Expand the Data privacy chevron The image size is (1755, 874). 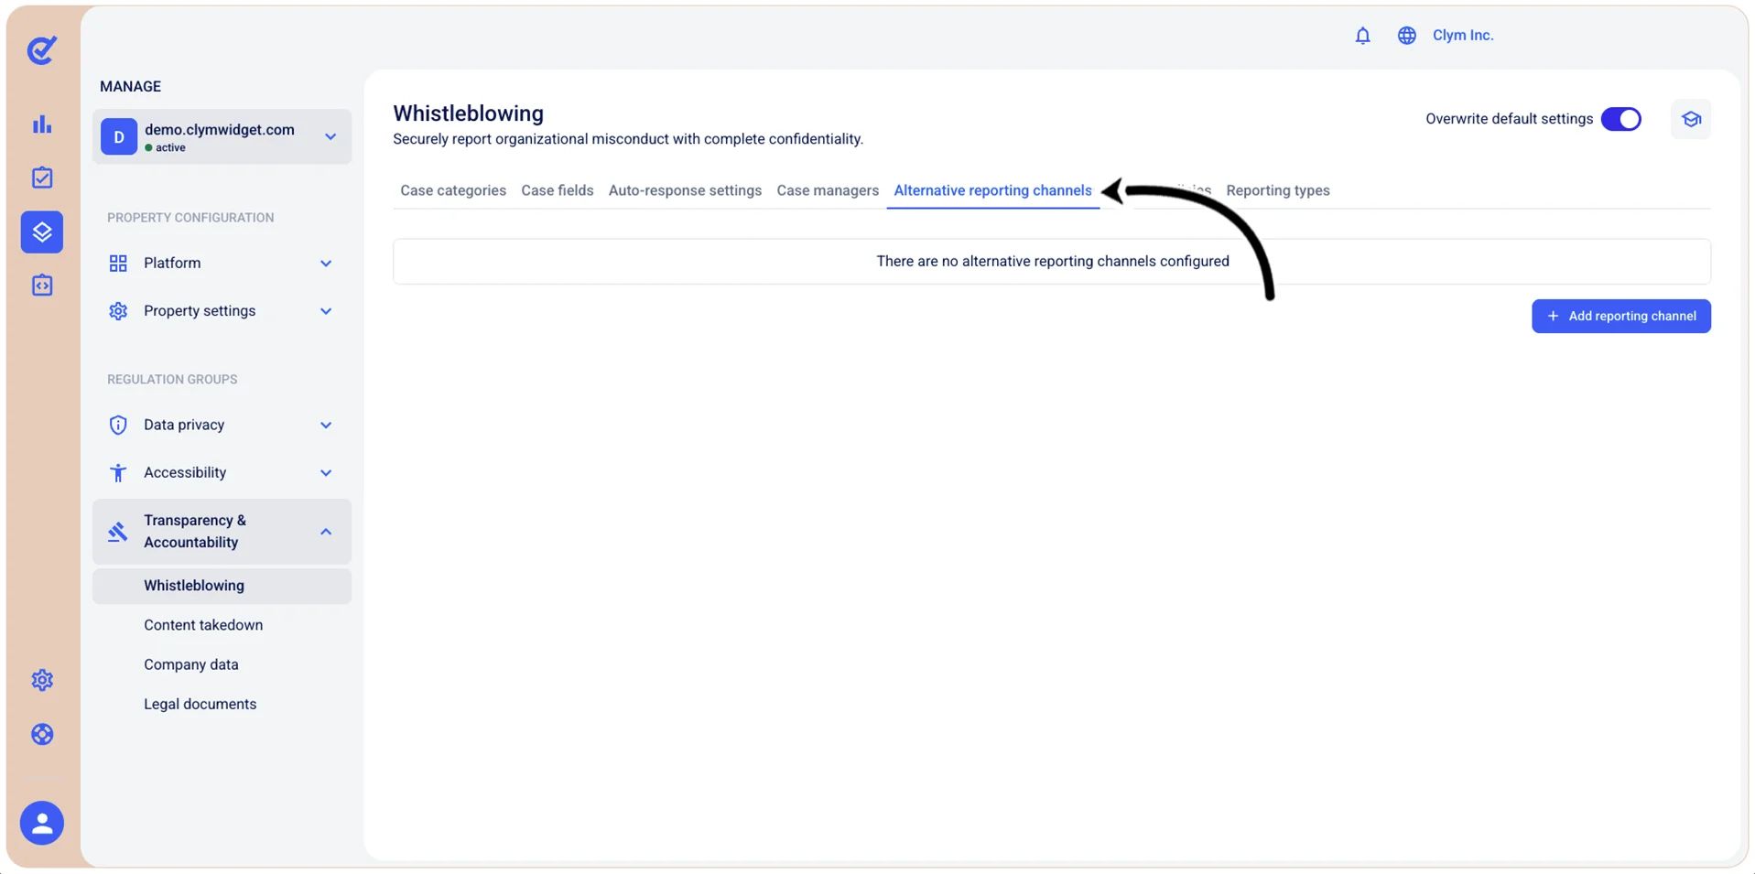[x=326, y=425]
